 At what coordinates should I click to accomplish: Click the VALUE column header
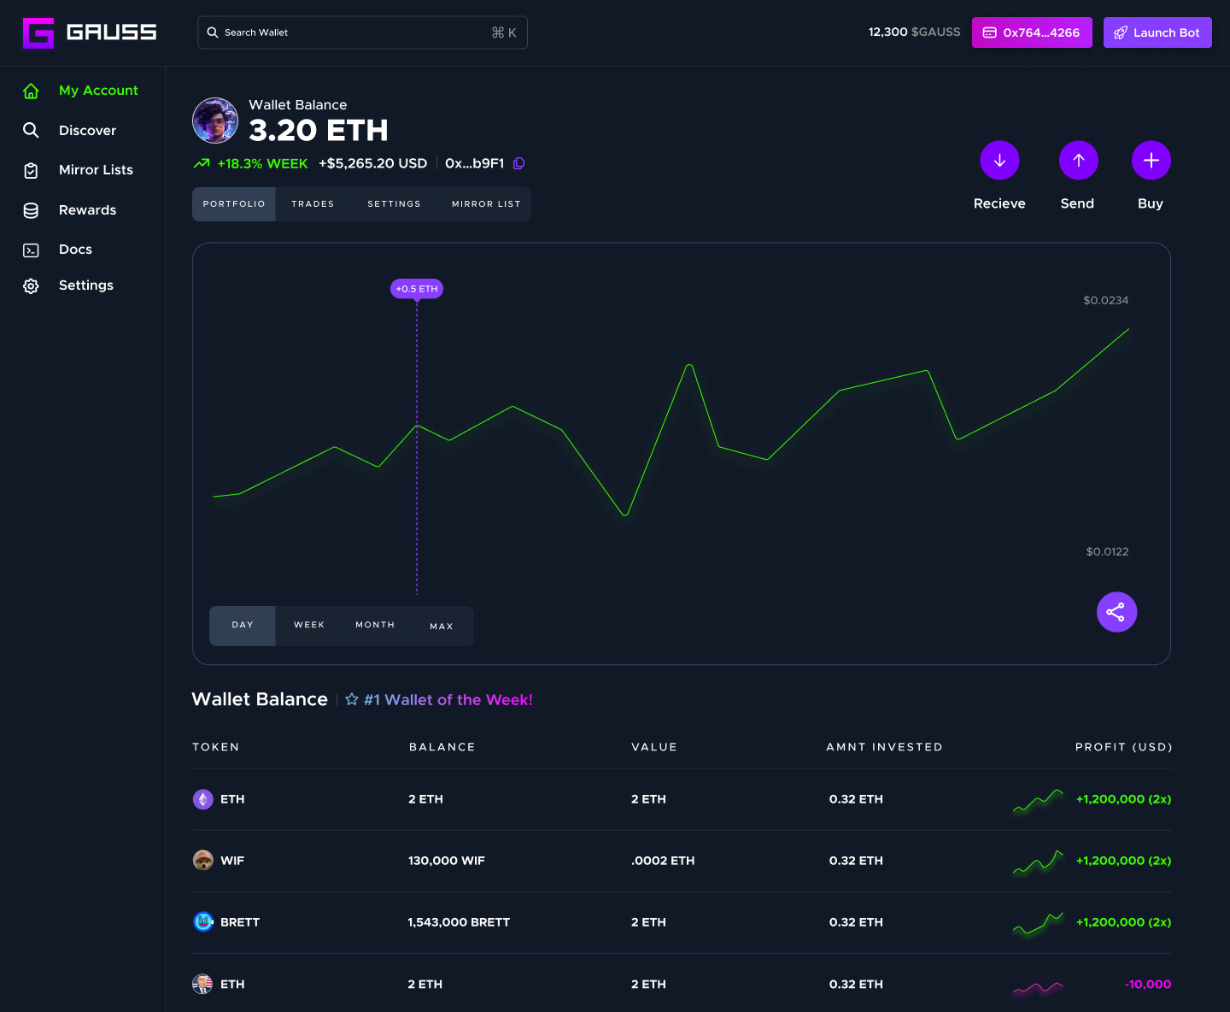click(654, 747)
